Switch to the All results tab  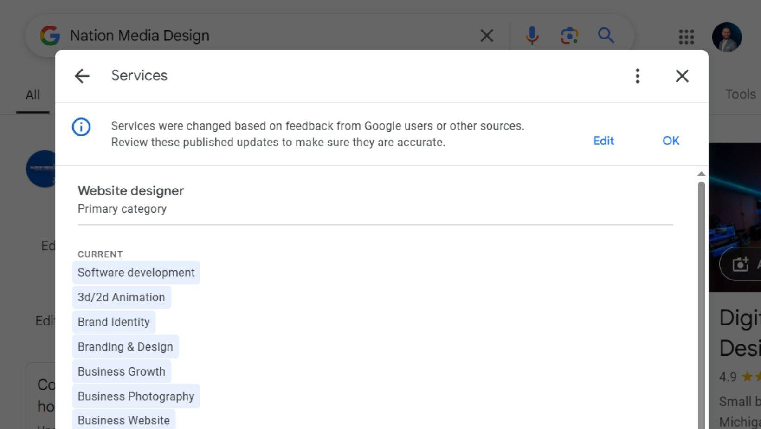coord(32,94)
